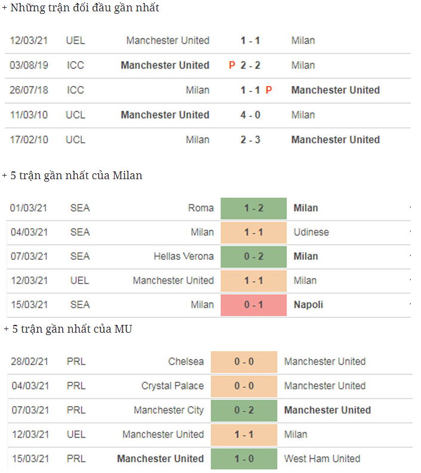The image size is (421, 473).
Task: Click the bold Napoli team name
Action: coord(308,305)
